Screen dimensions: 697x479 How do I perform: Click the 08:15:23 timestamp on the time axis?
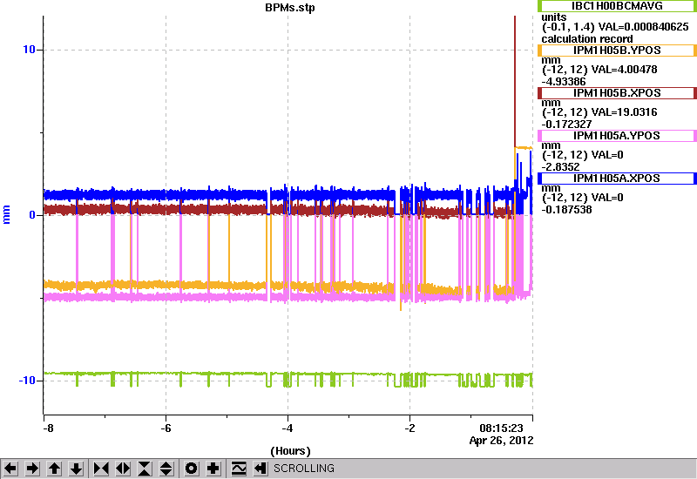[x=501, y=428]
